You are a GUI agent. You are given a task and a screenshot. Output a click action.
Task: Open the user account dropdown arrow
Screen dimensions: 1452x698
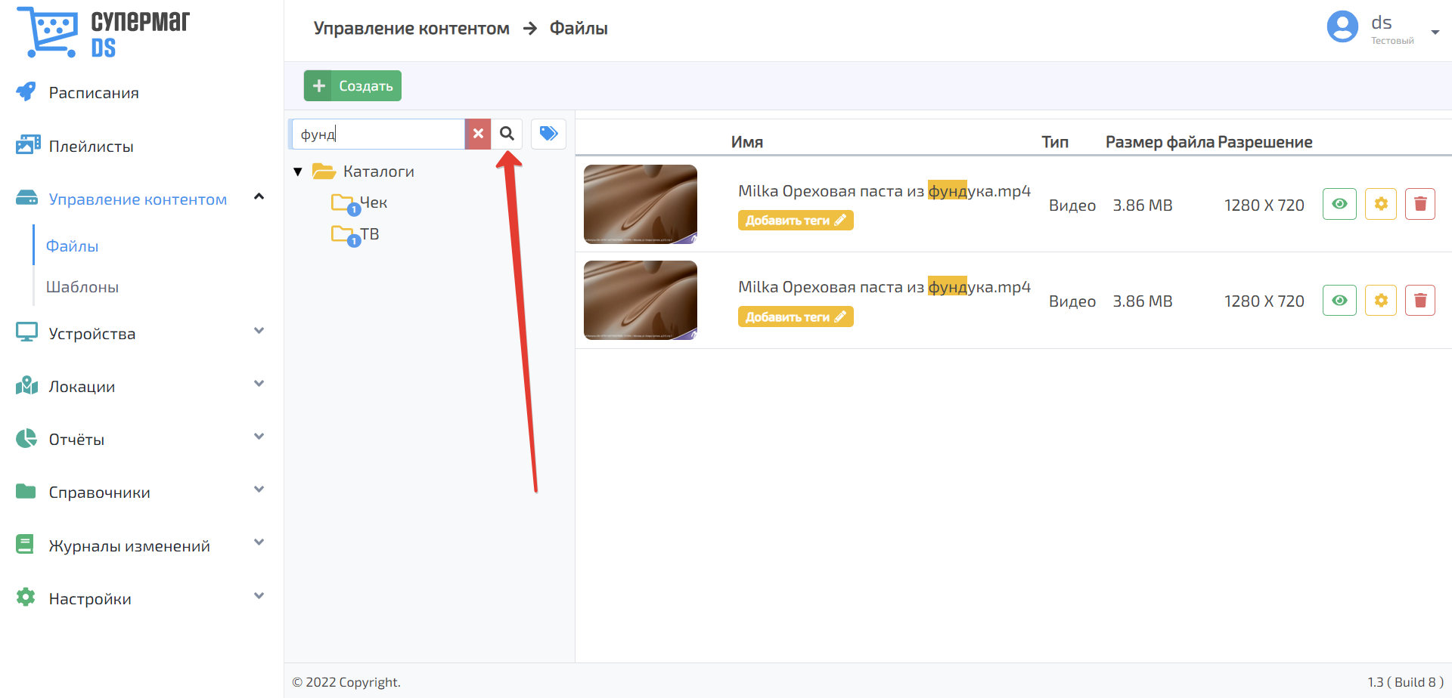point(1435,32)
